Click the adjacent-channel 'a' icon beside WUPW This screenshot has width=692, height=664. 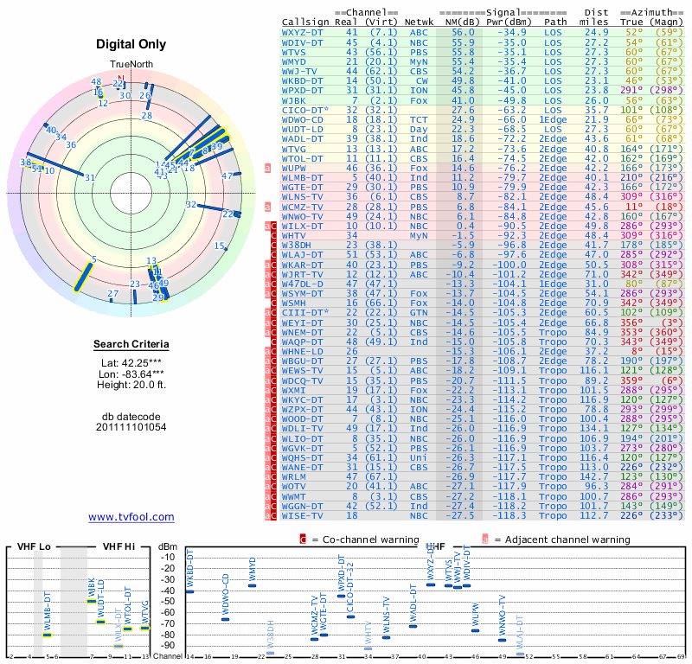pyautogui.click(x=268, y=168)
